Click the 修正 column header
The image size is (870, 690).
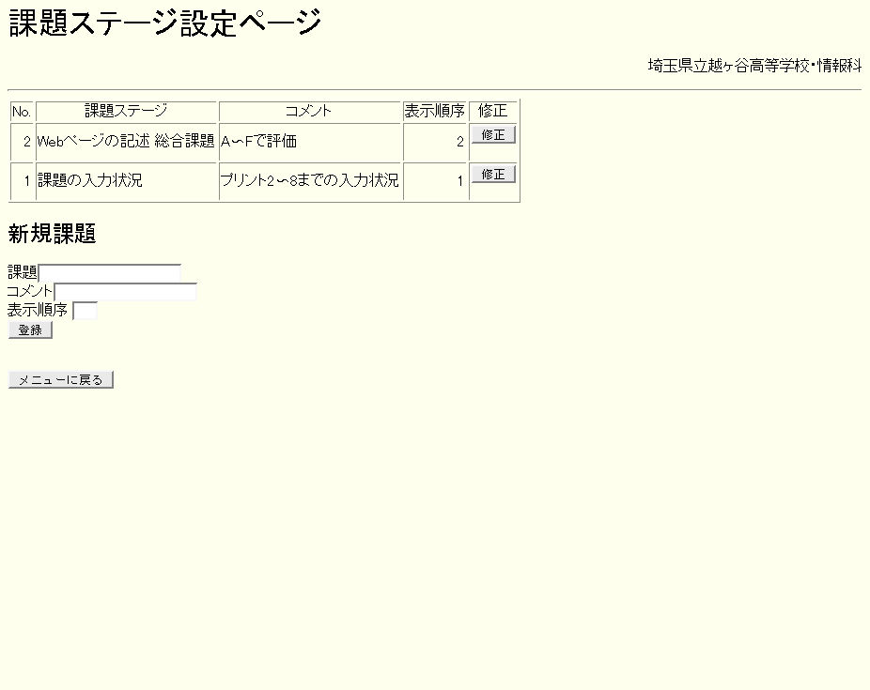492,112
